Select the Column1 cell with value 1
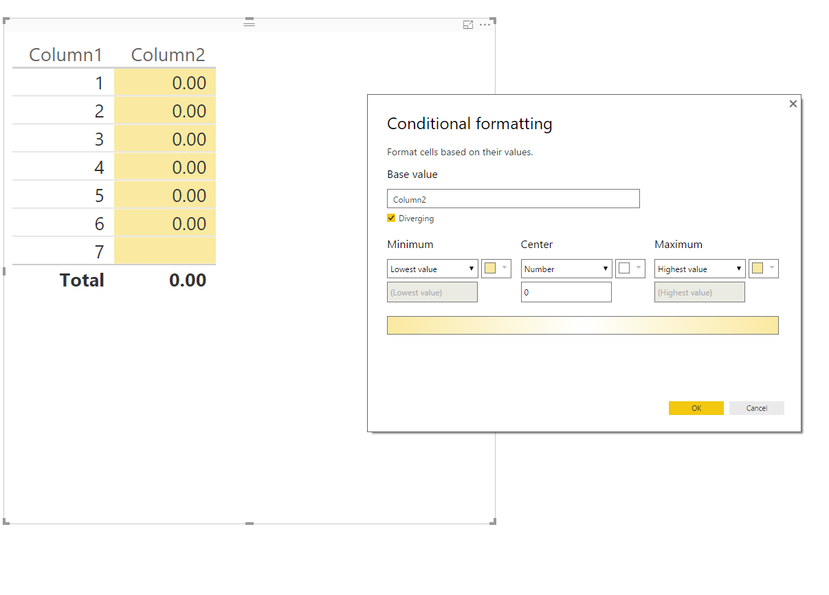Image resolution: width=829 pixels, height=595 pixels. pyautogui.click(x=63, y=83)
